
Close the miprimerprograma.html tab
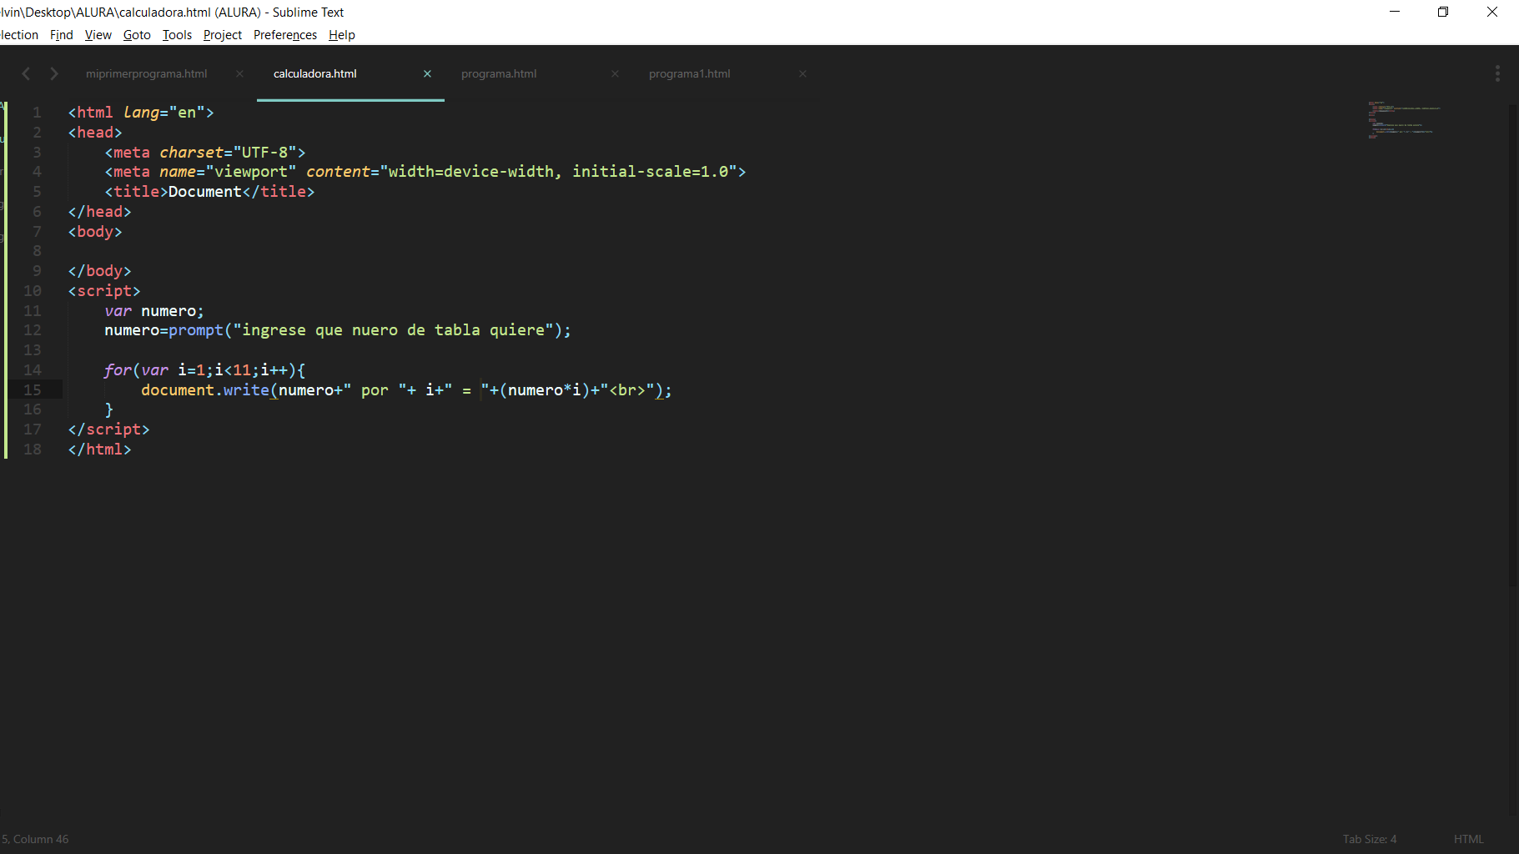pos(239,73)
